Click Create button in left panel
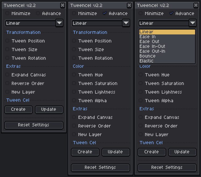Viewport: 201px width, 177px height. (x=19, y=109)
